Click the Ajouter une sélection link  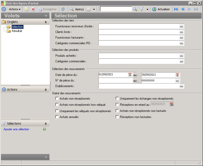pos(16,129)
